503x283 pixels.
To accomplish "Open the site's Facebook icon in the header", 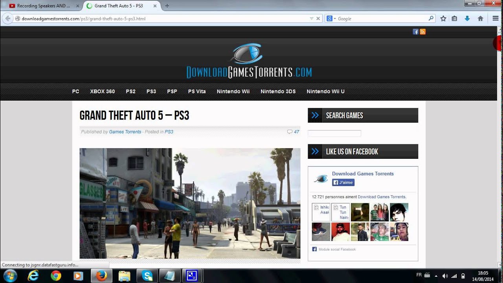I will coord(415,32).
